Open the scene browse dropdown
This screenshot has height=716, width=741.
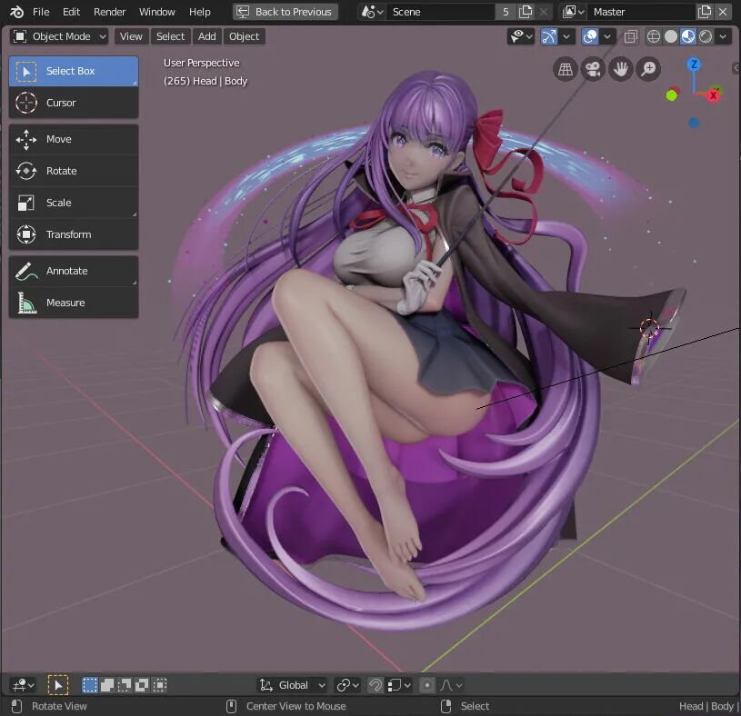click(373, 12)
